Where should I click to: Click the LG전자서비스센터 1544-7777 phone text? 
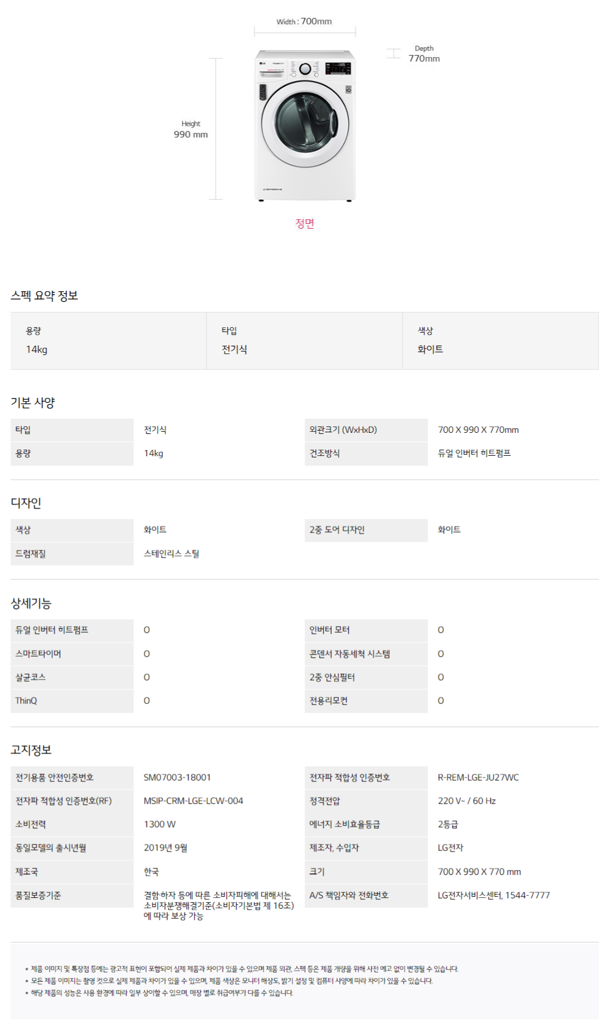pyautogui.click(x=493, y=895)
